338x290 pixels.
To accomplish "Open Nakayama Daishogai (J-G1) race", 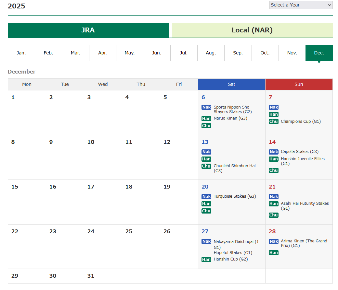I will [x=237, y=244].
